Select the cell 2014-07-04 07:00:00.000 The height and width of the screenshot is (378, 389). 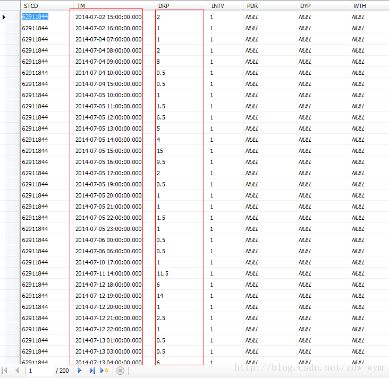(x=108, y=39)
